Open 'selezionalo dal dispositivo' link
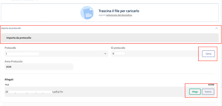The width and height of the screenshot is (222, 106). [x=119, y=15]
